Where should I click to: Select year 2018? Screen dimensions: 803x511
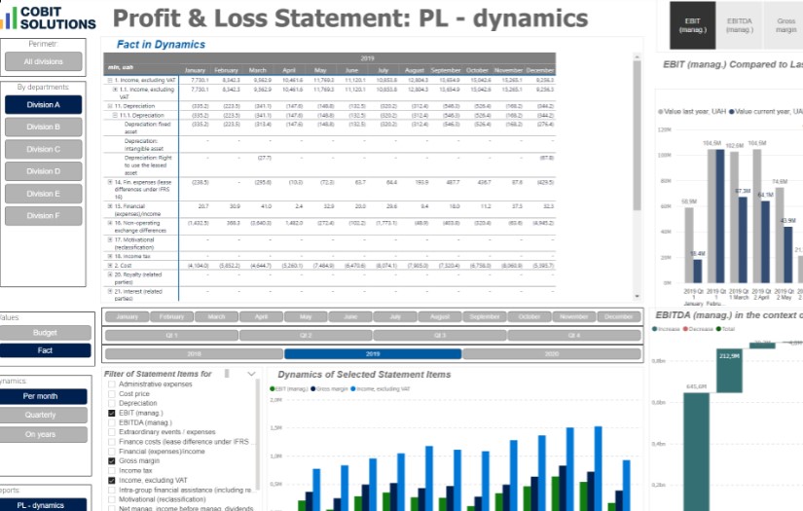pos(194,354)
